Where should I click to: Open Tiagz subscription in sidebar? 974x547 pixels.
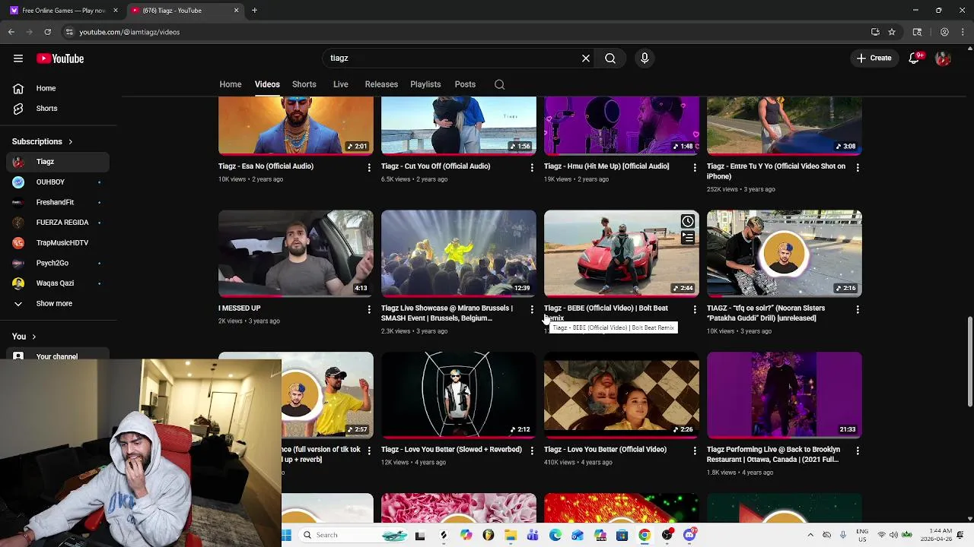(58, 162)
